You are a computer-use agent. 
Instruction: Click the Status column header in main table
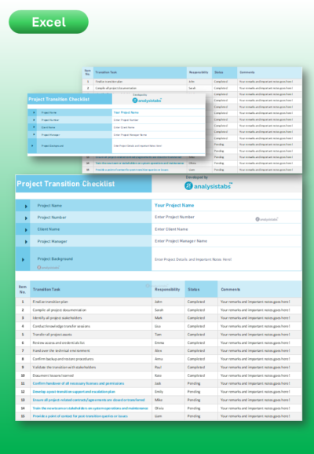coord(201,289)
